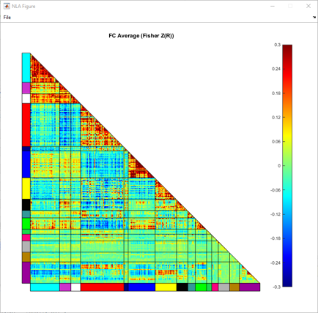Select the orchid network swatch in the bottom row
Viewport: 318px width, 313px height.
coord(65,287)
